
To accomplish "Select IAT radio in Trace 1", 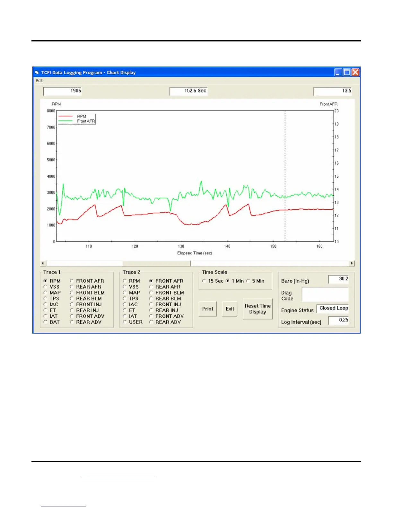I will 45,316.
